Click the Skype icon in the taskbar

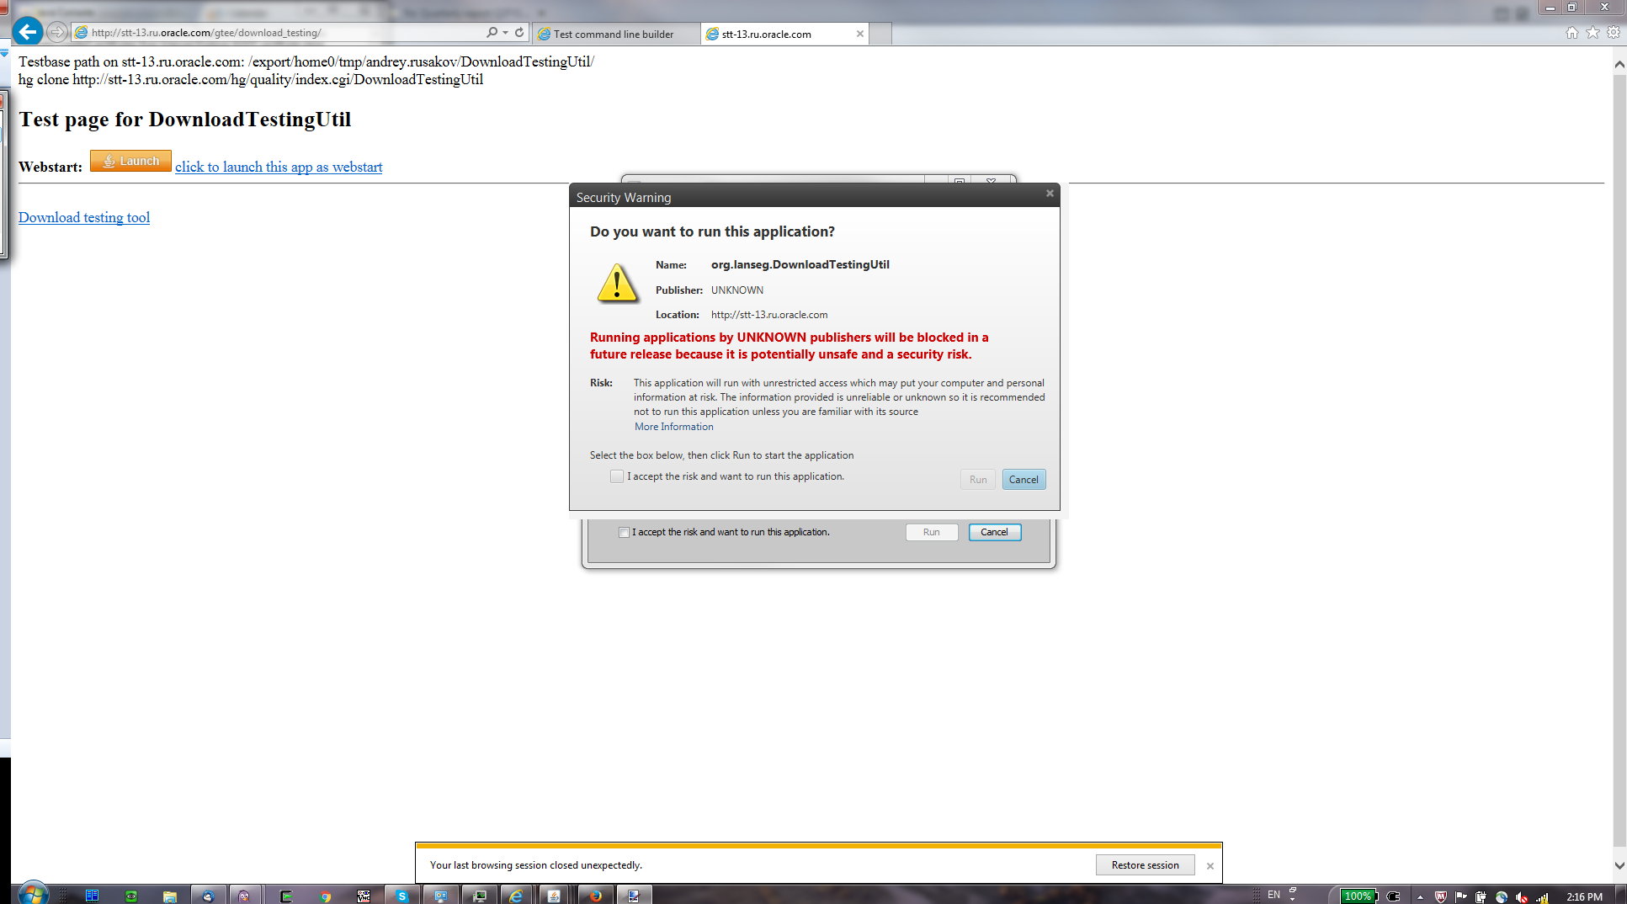coord(402,896)
